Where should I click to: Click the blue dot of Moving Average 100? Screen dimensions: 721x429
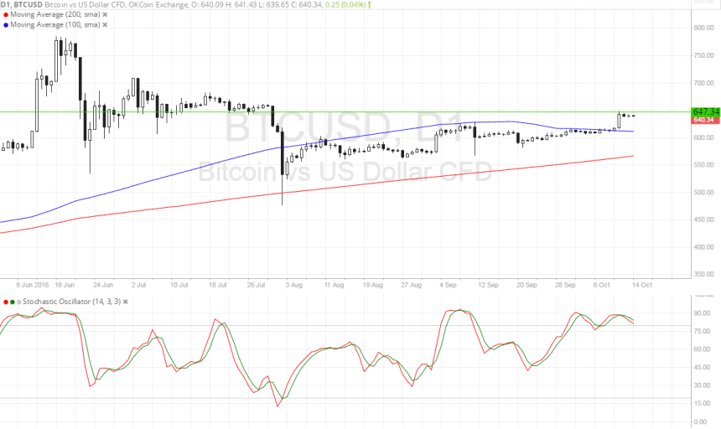click(6, 25)
